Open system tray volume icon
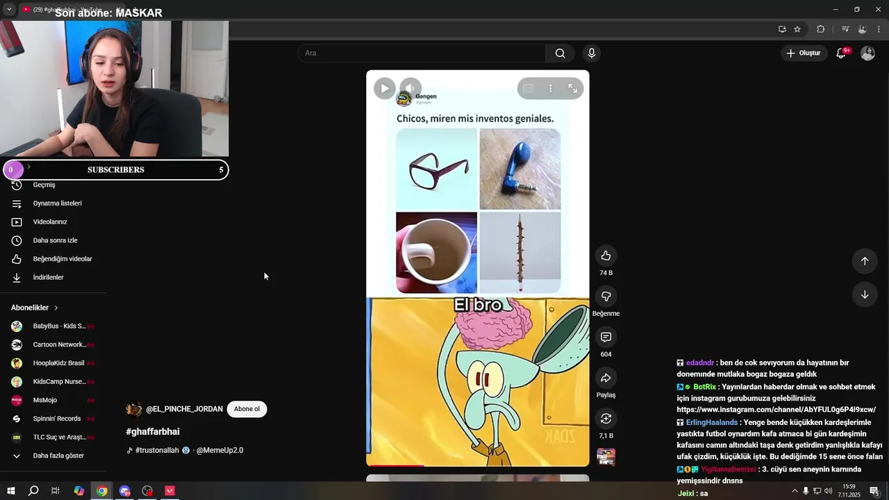Viewport: 889px width, 500px height. pos(828,491)
